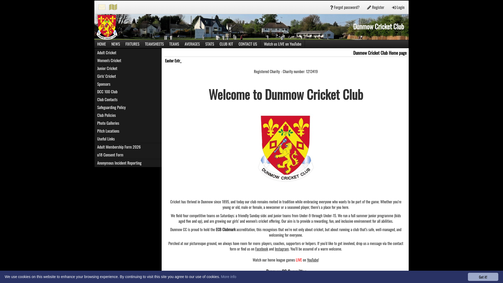Open STATS menu item
This screenshot has height=283, width=503.
[x=210, y=44]
